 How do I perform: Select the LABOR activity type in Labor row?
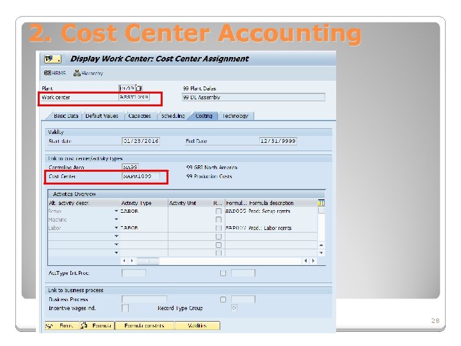click(129, 228)
